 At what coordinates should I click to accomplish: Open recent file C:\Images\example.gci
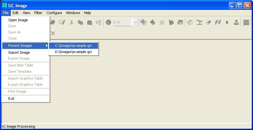click(x=73, y=46)
